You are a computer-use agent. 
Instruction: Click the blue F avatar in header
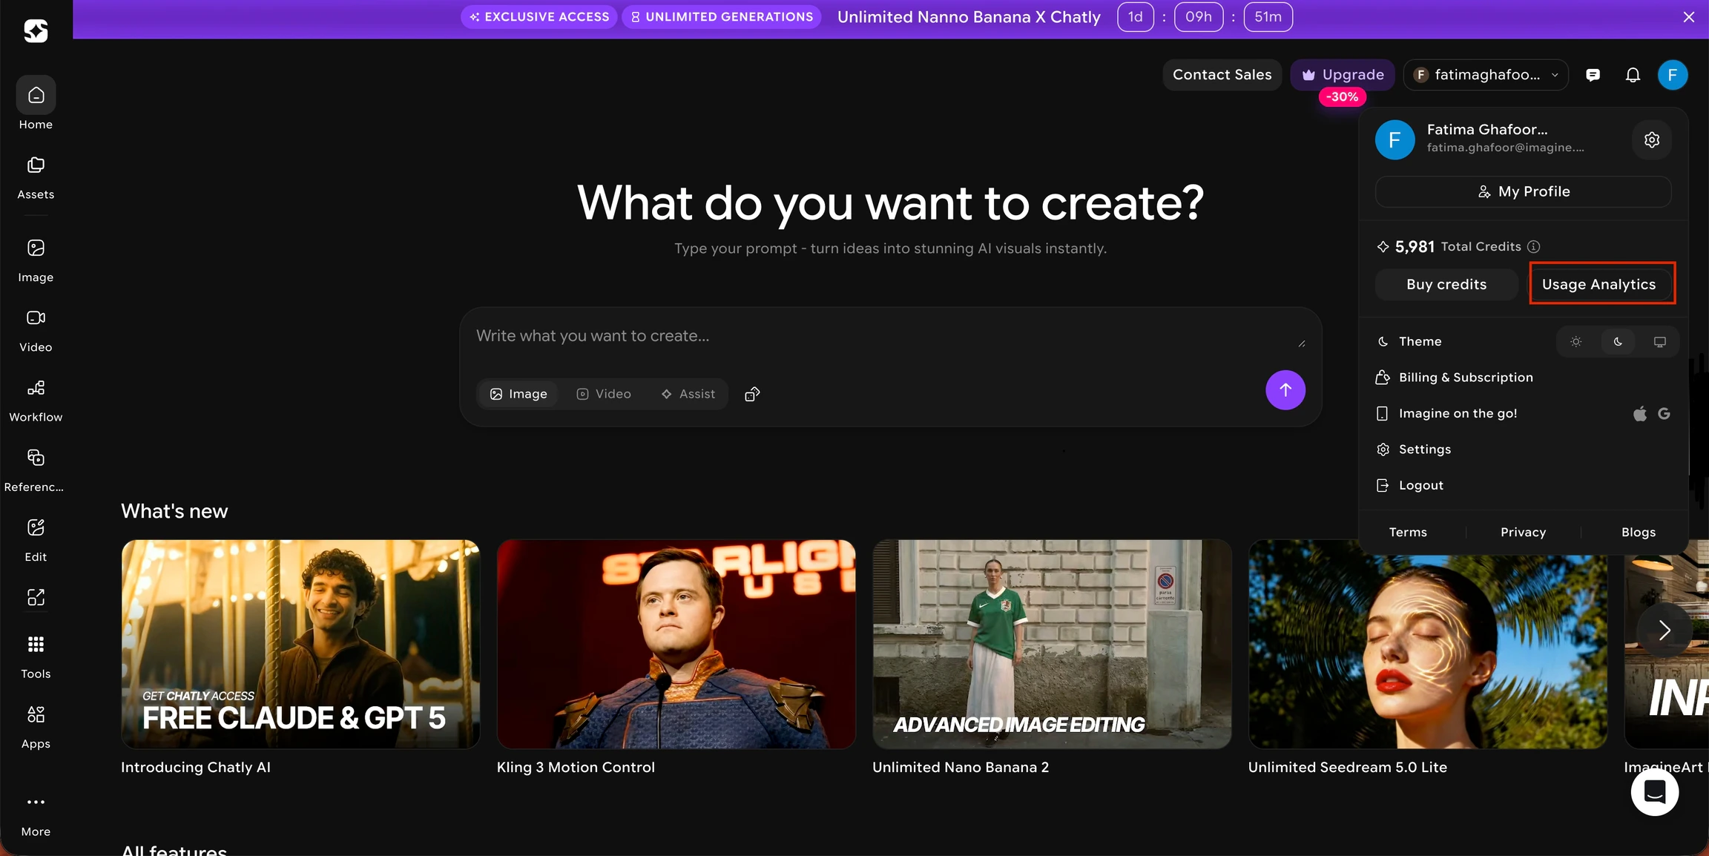[x=1673, y=75]
